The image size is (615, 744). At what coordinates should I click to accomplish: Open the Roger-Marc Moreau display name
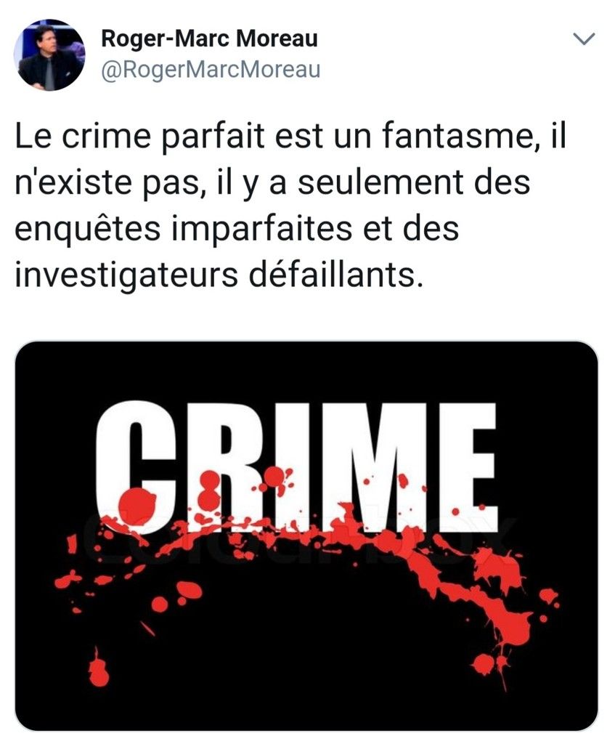209,39
